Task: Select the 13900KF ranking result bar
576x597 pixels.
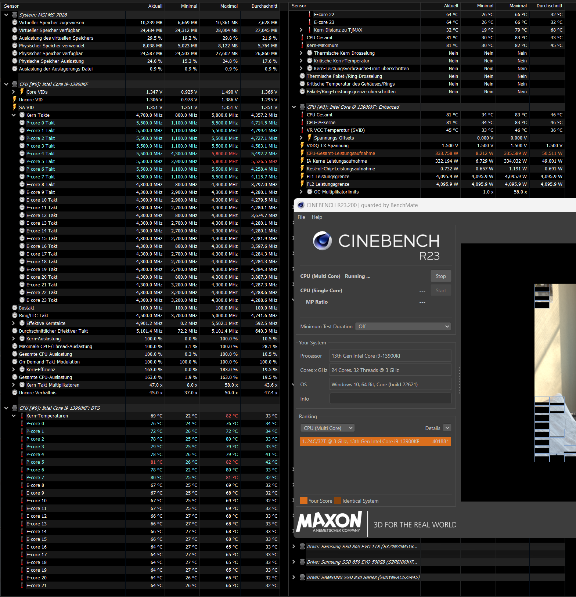Action: [x=375, y=441]
